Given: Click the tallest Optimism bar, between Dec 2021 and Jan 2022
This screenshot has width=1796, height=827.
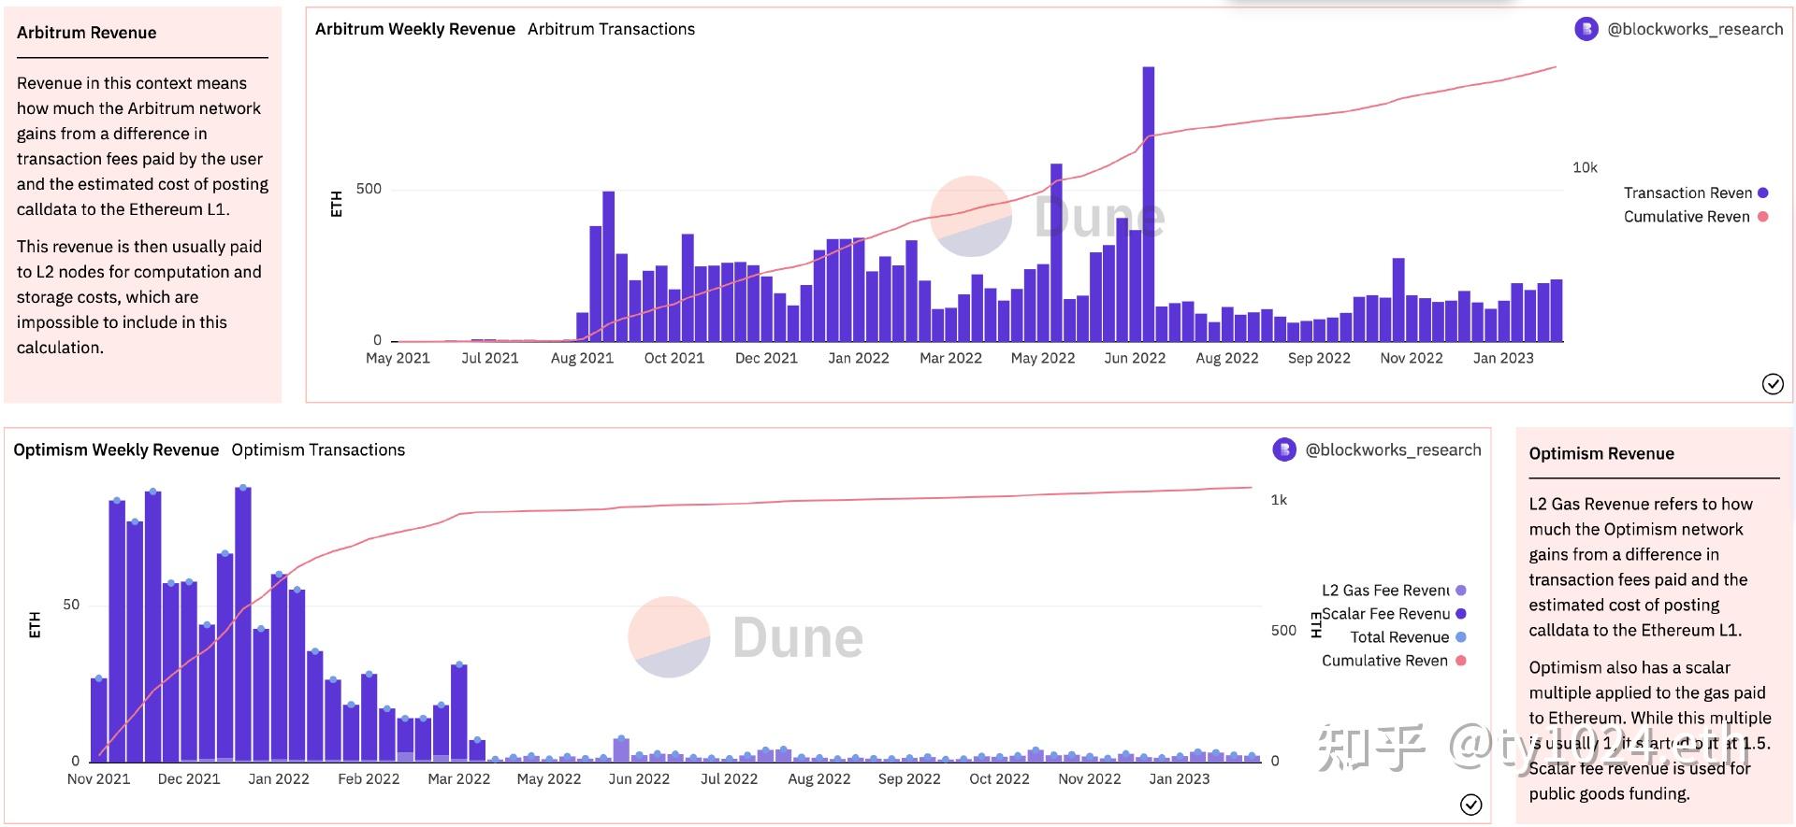Looking at the screenshot, I should coord(243,623).
